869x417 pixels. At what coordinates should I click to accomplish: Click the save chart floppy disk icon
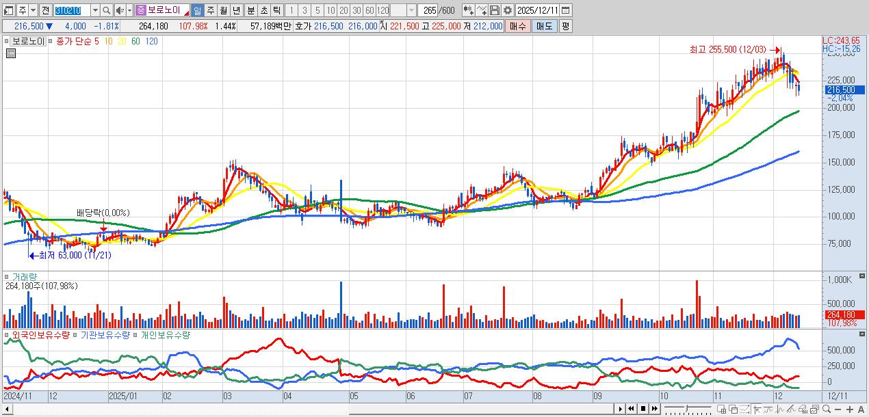point(495,10)
